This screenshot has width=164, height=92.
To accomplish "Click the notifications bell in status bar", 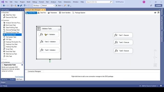I will point(161,86).
